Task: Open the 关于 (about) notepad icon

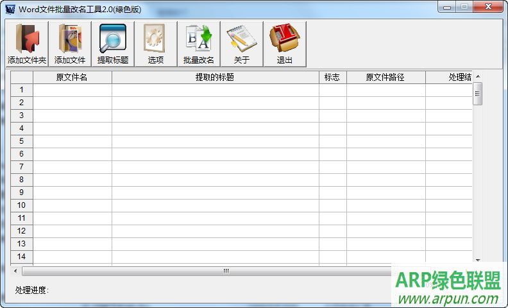Action: pyautogui.click(x=242, y=44)
